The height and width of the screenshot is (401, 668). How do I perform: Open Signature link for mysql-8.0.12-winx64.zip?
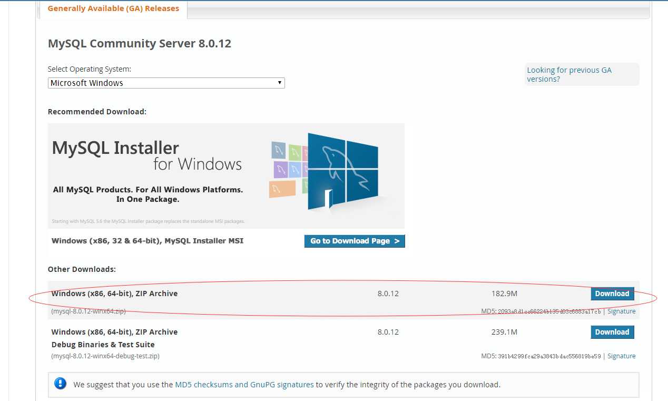coord(622,311)
